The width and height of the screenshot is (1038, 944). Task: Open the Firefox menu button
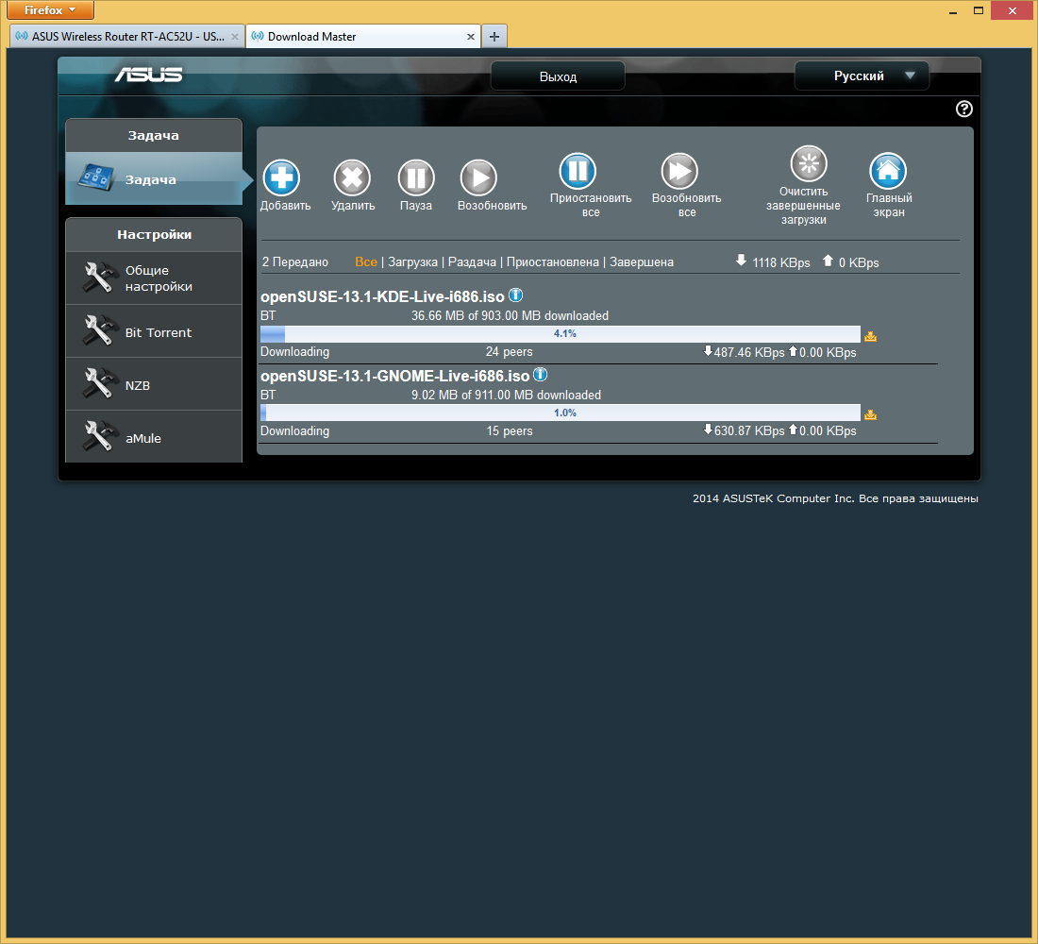coord(50,10)
